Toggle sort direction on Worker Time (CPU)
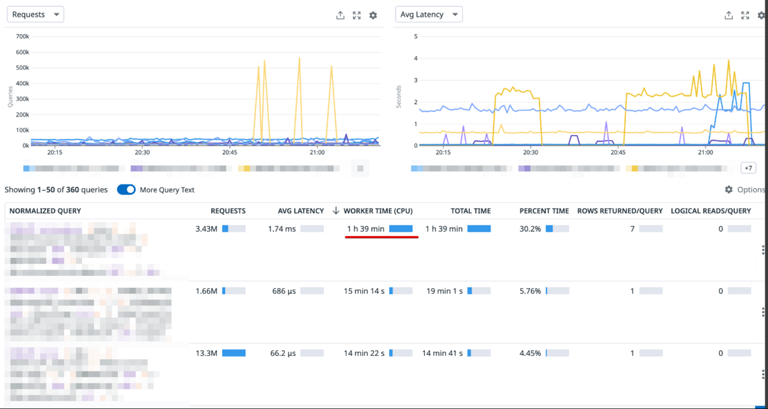This screenshot has height=409, width=768. 378,211
